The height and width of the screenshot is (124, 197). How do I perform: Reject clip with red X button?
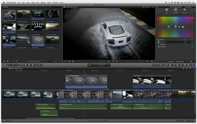pos(16,65)
